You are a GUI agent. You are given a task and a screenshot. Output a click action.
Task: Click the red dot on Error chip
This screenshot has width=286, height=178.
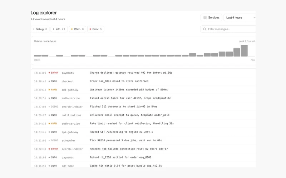(90, 29)
